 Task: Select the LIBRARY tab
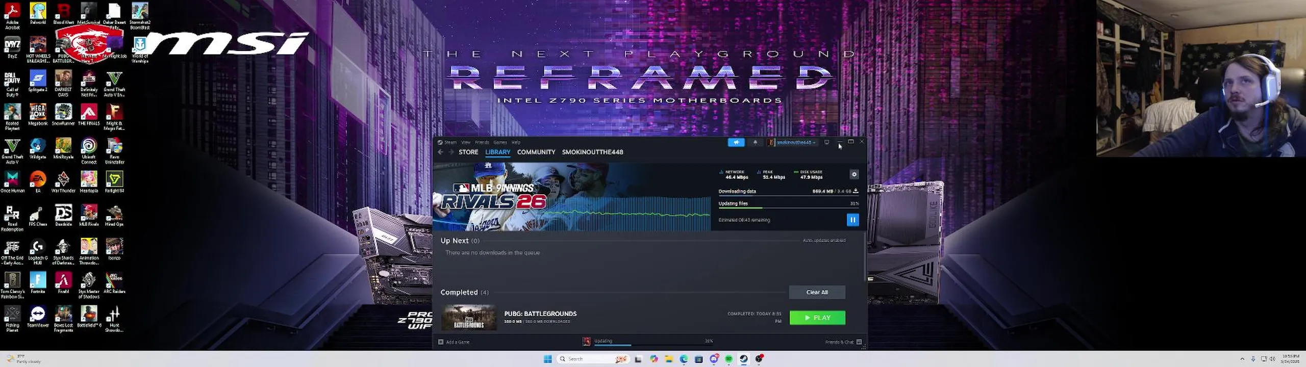(497, 152)
